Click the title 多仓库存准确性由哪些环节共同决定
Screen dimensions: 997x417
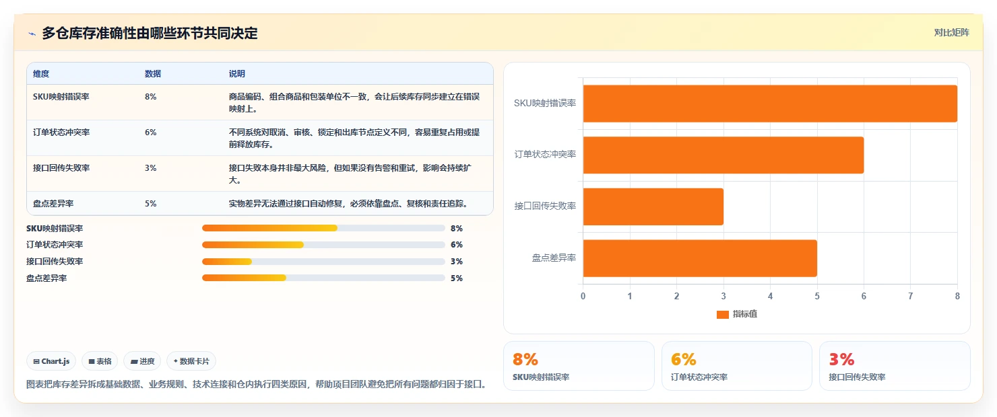tap(150, 33)
